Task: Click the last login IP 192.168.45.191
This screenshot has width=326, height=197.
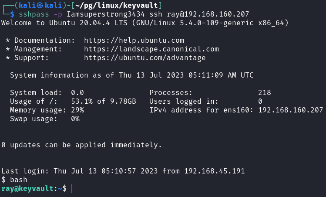Action: (x=214, y=171)
